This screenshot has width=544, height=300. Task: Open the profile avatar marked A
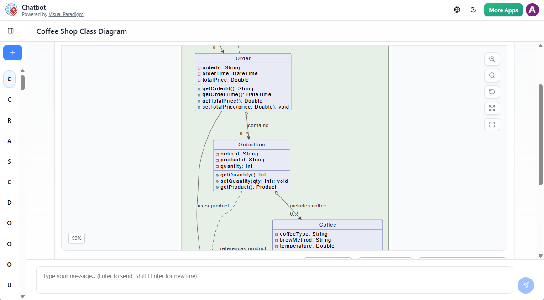(x=532, y=9)
